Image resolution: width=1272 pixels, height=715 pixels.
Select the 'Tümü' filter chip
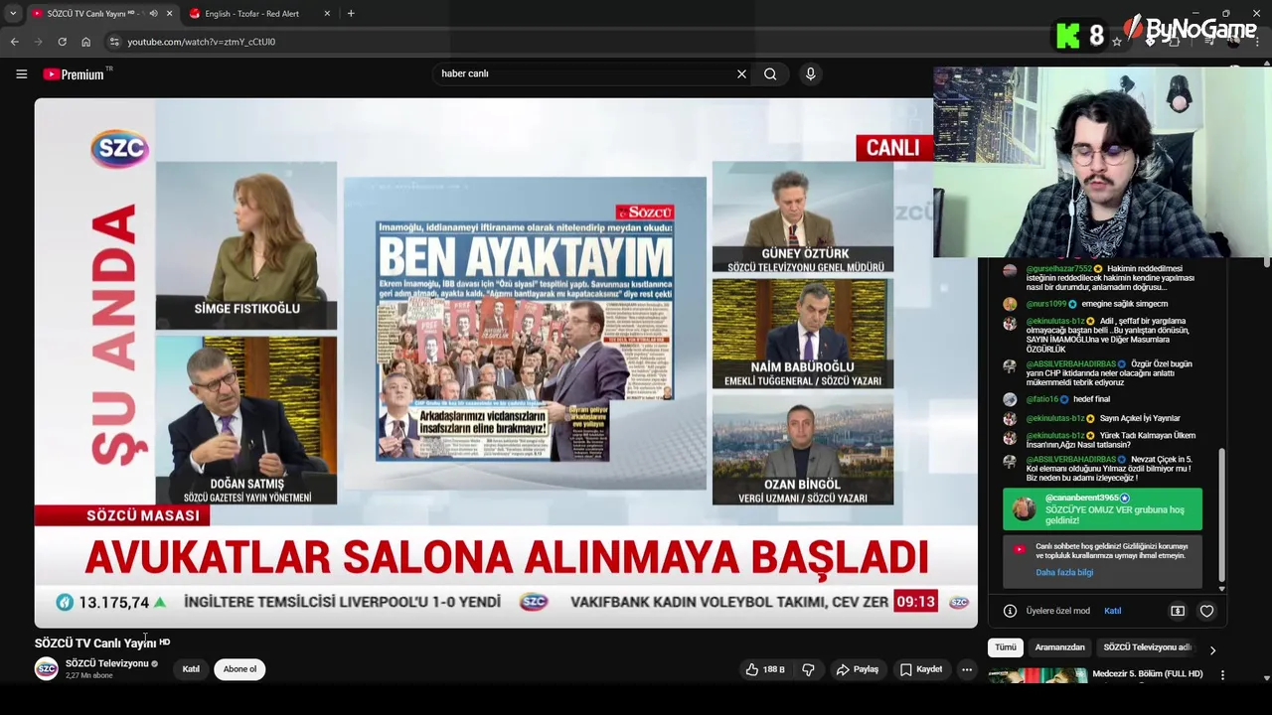1006,647
